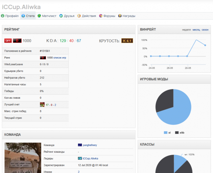
Task: Open the Матчлист tab
Action: click(x=47, y=16)
